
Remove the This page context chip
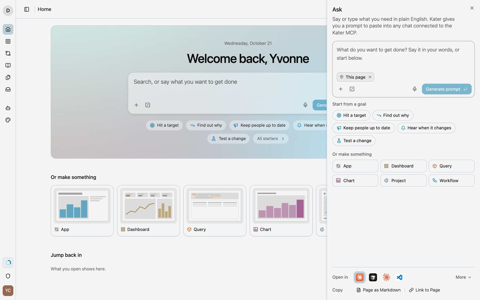[x=370, y=77]
